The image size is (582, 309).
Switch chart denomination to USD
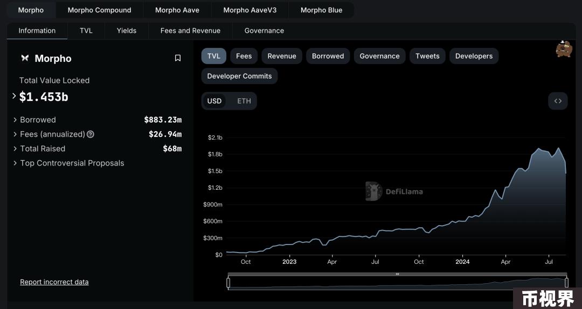click(214, 101)
